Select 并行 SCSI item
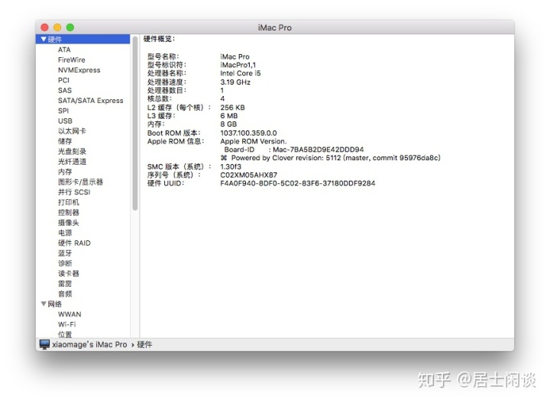The width and height of the screenshot is (550, 402). pyautogui.click(x=74, y=192)
